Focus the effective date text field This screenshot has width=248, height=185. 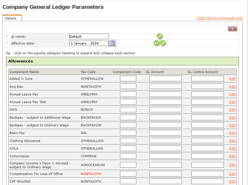pos(89,43)
